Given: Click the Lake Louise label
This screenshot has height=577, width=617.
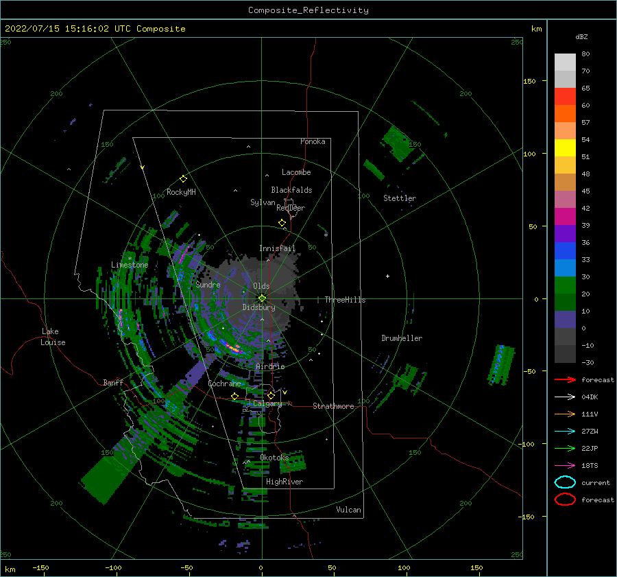Looking at the screenshot, I should pyautogui.click(x=53, y=337).
